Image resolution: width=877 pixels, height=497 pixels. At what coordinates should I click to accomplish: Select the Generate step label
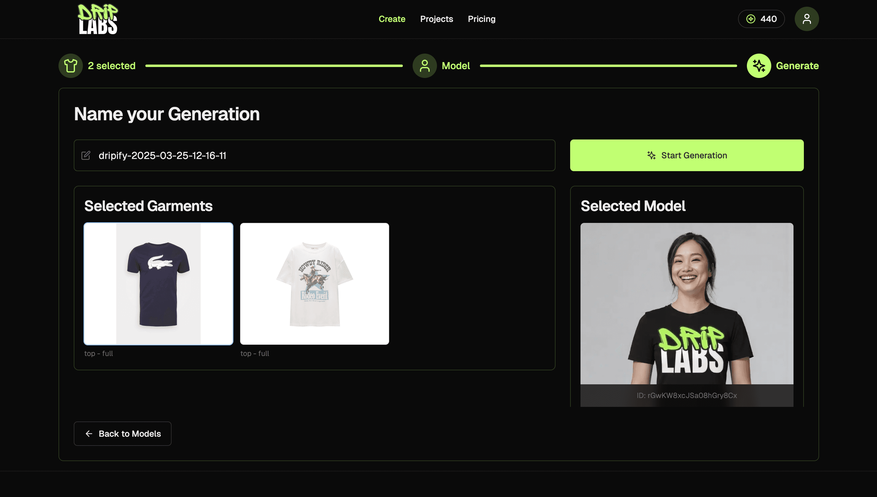tap(797, 65)
